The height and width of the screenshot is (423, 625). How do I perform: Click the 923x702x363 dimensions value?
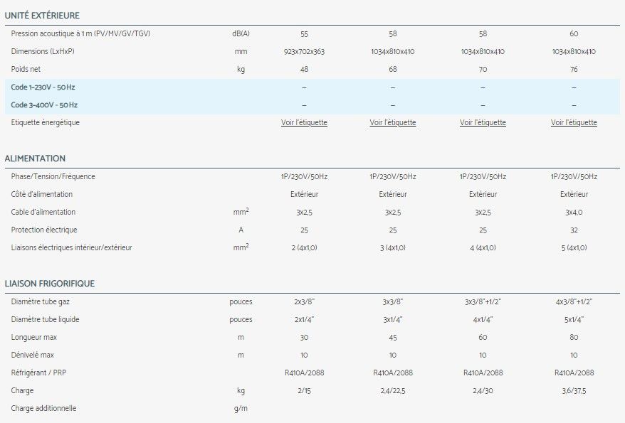pyautogui.click(x=304, y=51)
